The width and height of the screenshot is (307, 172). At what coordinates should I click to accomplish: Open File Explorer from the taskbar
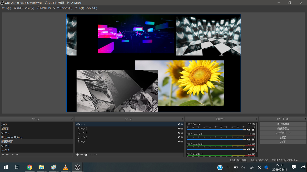[41, 167]
